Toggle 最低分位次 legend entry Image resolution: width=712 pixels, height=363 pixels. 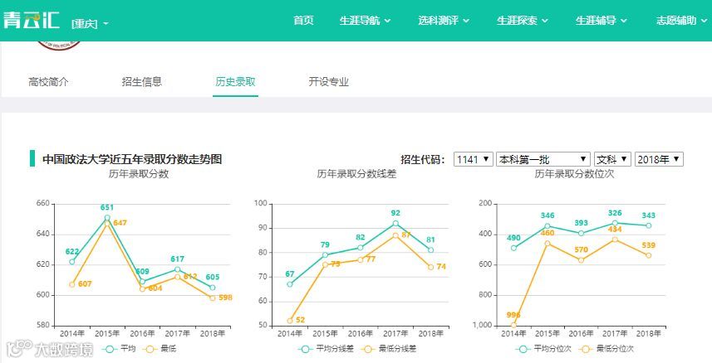pyautogui.click(x=606, y=349)
